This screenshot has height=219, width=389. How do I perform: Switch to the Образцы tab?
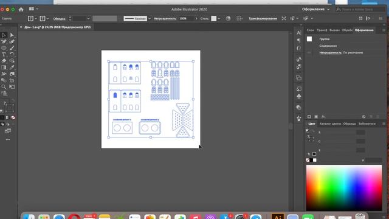(x=349, y=123)
